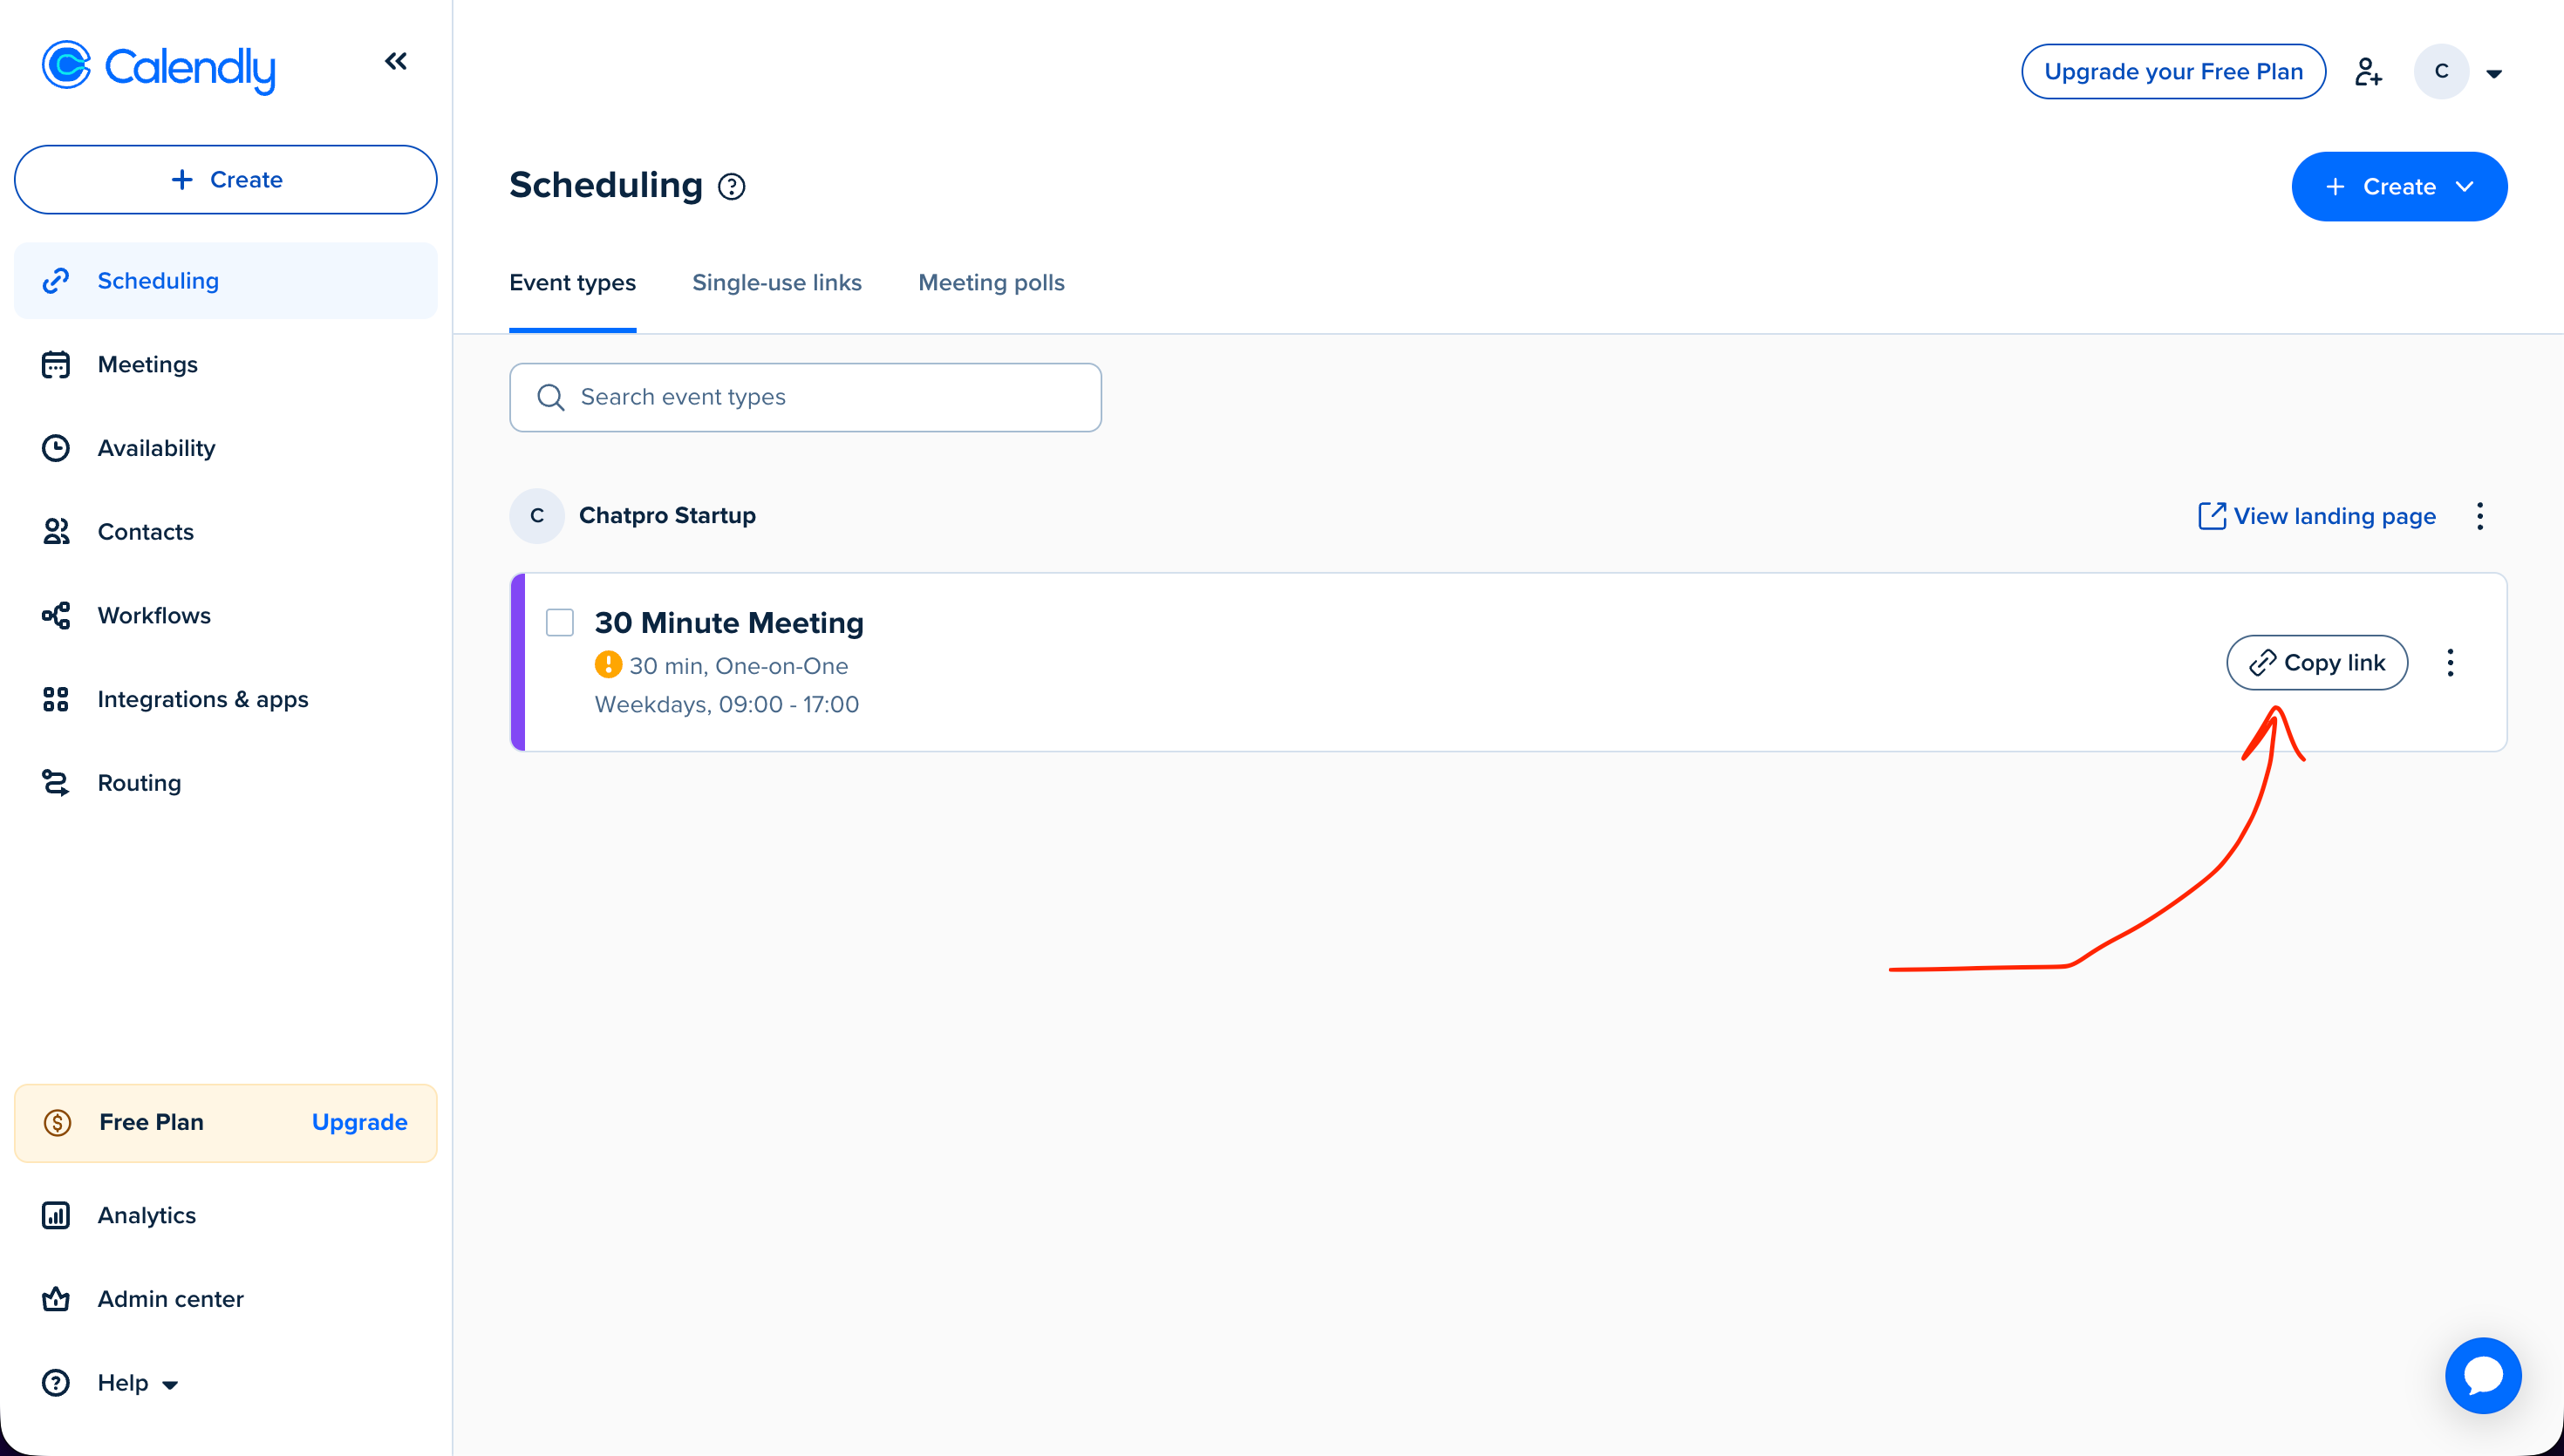Open Chatpro Startup three-dot options menu
Screen dimensions: 2564x1456
2479,516
